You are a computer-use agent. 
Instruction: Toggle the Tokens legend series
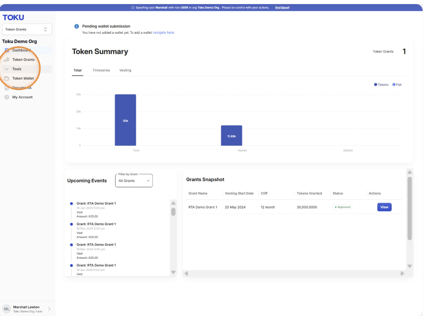click(381, 84)
